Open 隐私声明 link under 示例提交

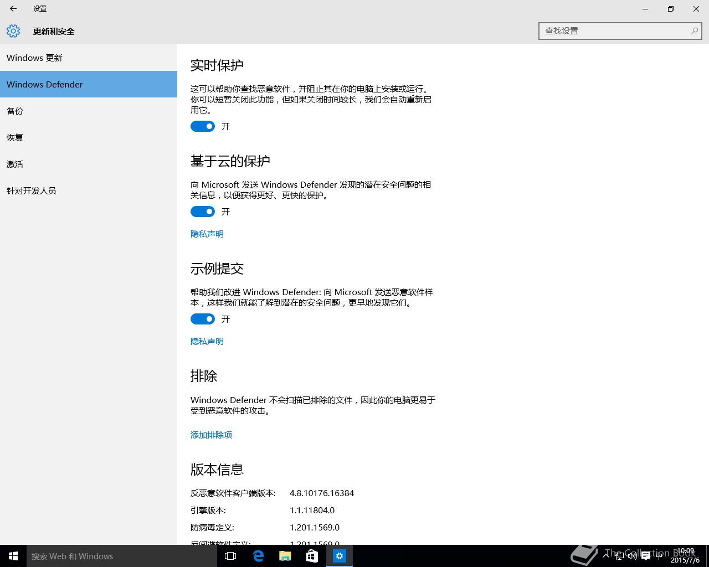[x=207, y=341]
